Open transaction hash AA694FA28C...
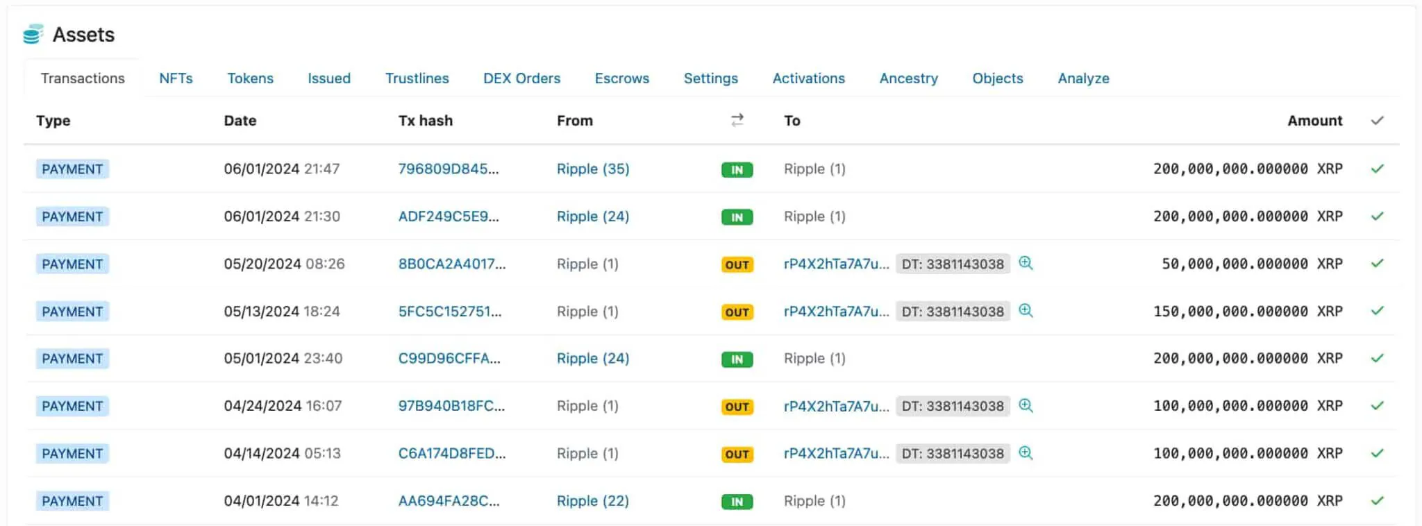The image size is (1422, 526). pyautogui.click(x=449, y=500)
